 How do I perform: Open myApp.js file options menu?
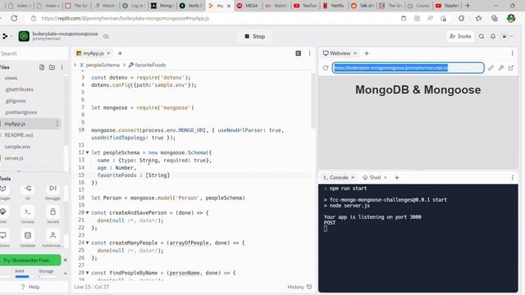pos(57,124)
